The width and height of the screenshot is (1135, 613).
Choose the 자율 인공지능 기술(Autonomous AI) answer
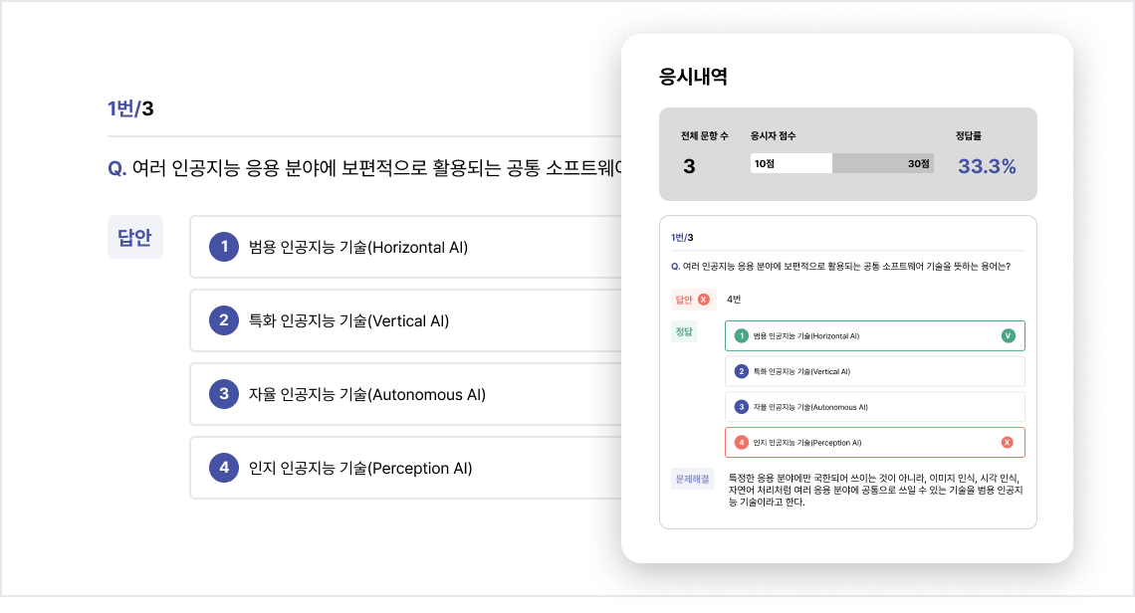398,394
